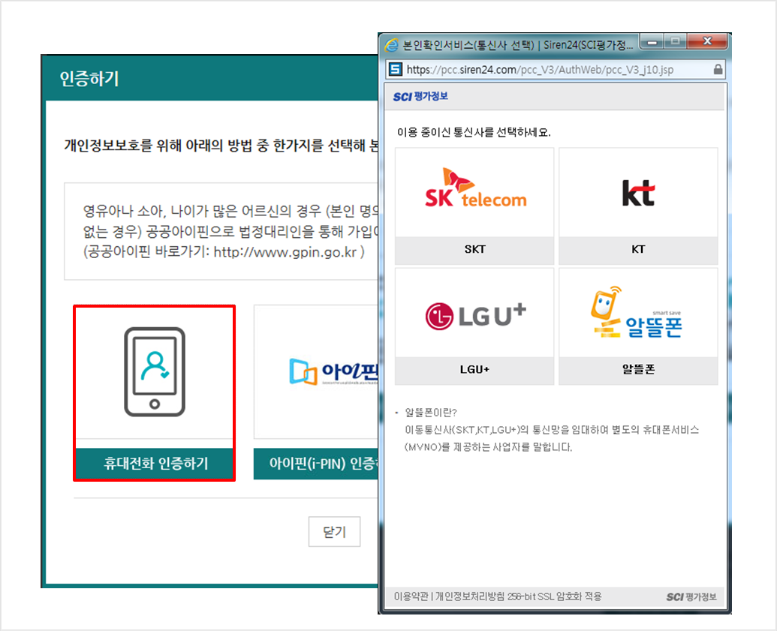This screenshot has width=777, height=631.
Task: Click the Internet Explorer icon in title bar
Action: click(391, 45)
